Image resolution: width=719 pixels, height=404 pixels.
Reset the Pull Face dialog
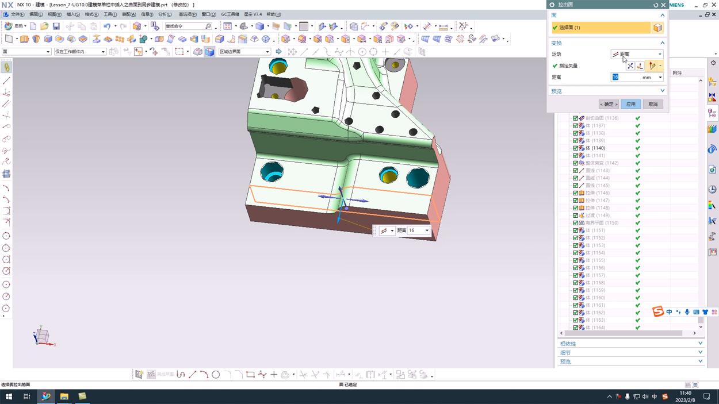[656, 5]
